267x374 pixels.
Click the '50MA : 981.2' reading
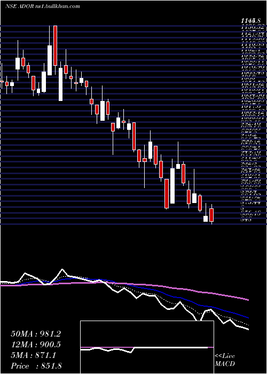click(x=36, y=334)
